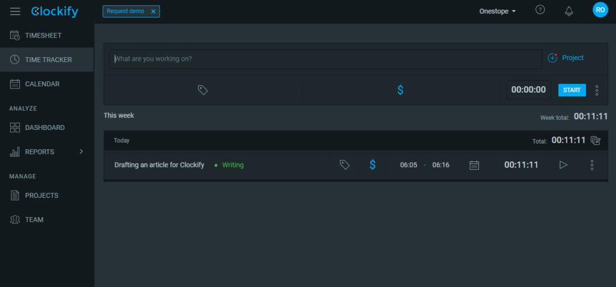This screenshot has height=287, width=616.
Task: Click the Reports bar chart icon
Action: tap(15, 152)
